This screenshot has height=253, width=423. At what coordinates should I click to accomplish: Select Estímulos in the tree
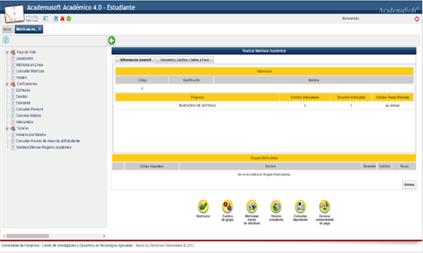click(x=23, y=90)
